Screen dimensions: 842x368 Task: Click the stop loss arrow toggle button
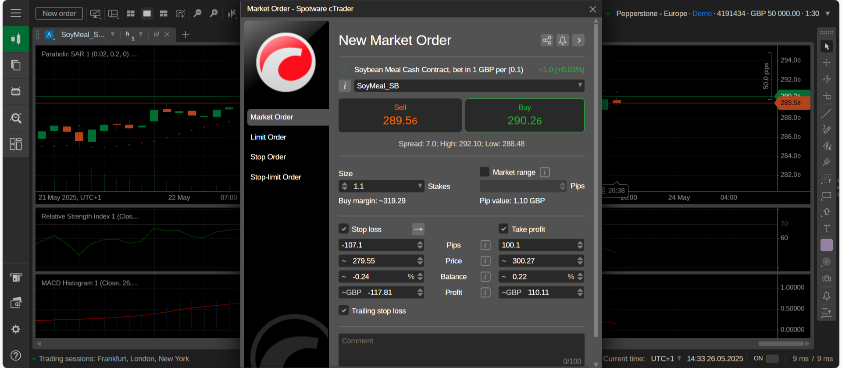pyautogui.click(x=418, y=229)
